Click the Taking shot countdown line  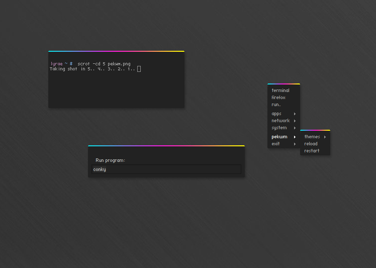pos(92,69)
